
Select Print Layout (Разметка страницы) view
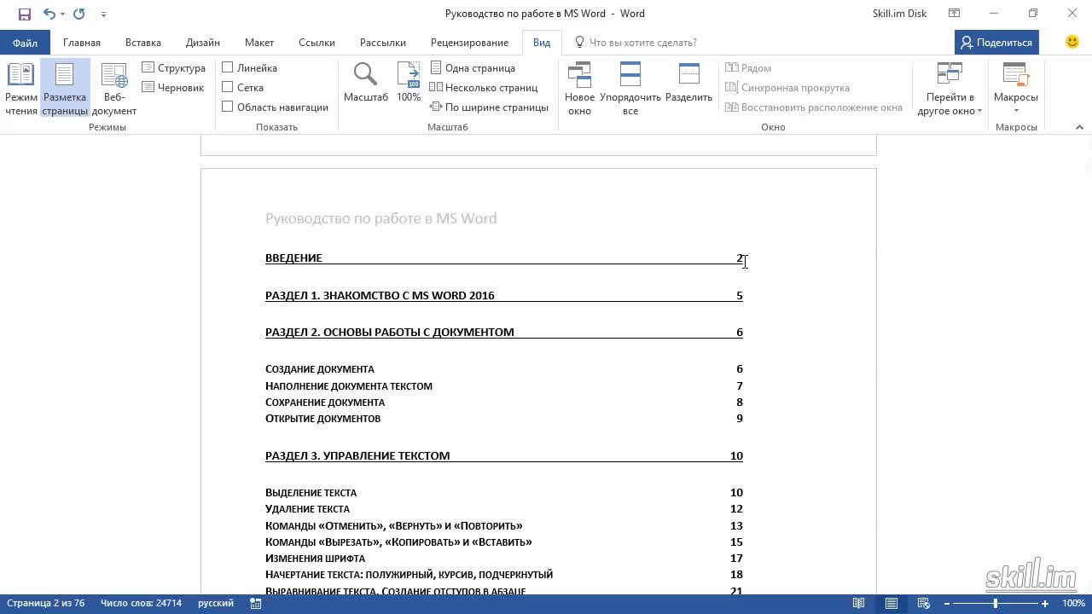(x=65, y=89)
